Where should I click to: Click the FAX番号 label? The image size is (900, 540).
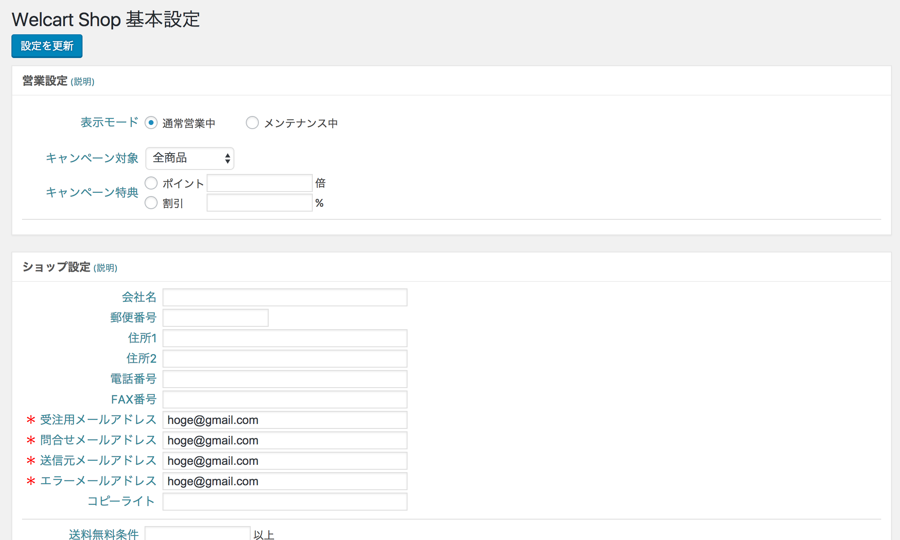pos(134,399)
